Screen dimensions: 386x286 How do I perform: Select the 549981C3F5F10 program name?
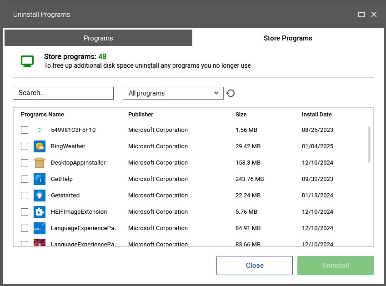coord(73,130)
